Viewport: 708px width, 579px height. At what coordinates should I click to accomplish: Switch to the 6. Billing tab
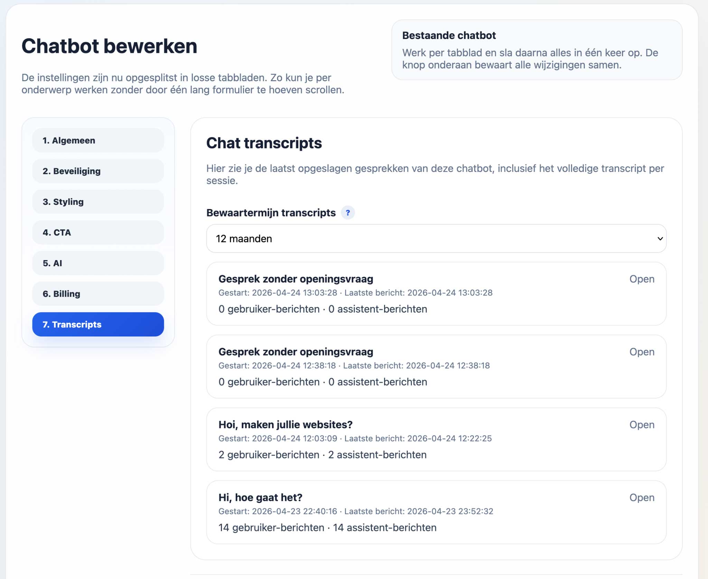click(98, 294)
